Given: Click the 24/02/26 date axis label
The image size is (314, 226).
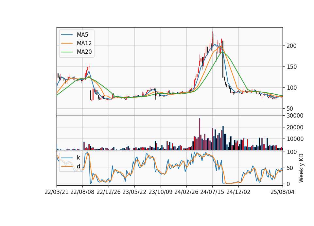Looking at the screenshot, I should tap(186, 192).
